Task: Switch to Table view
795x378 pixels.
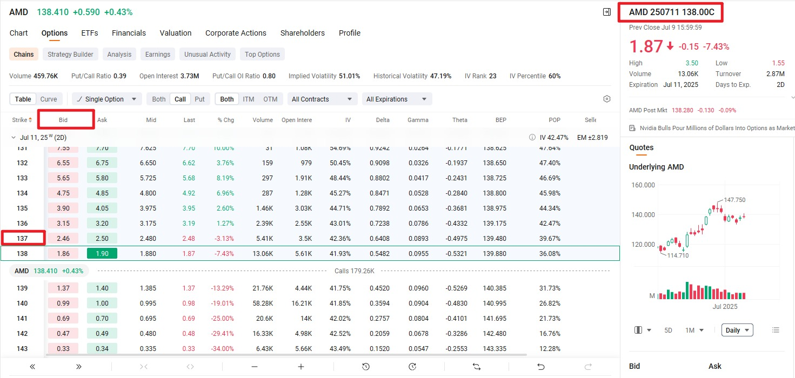Action: [x=23, y=99]
